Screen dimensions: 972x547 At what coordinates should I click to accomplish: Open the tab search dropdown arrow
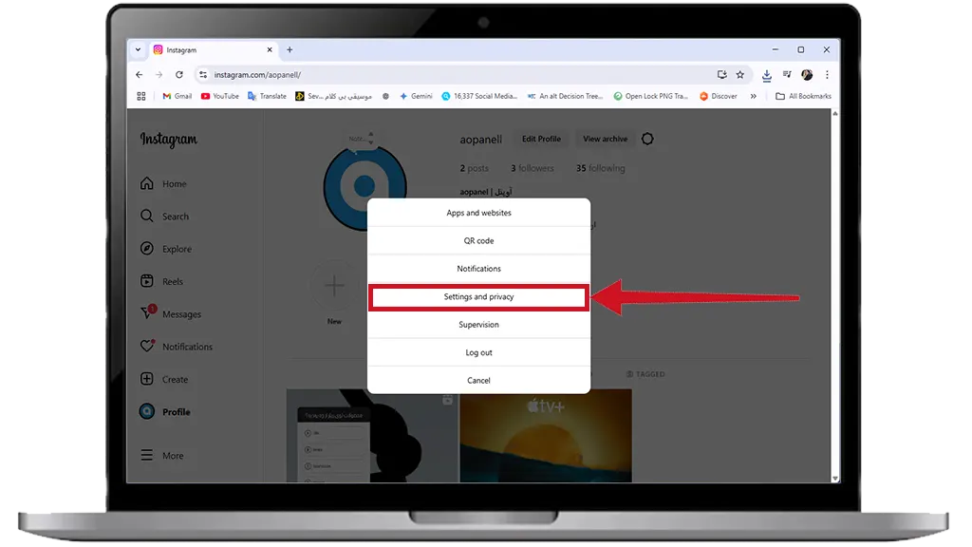point(138,49)
